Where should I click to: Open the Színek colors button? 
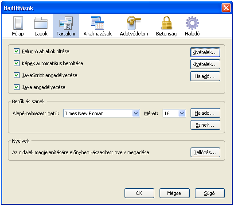tap(205, 125)
